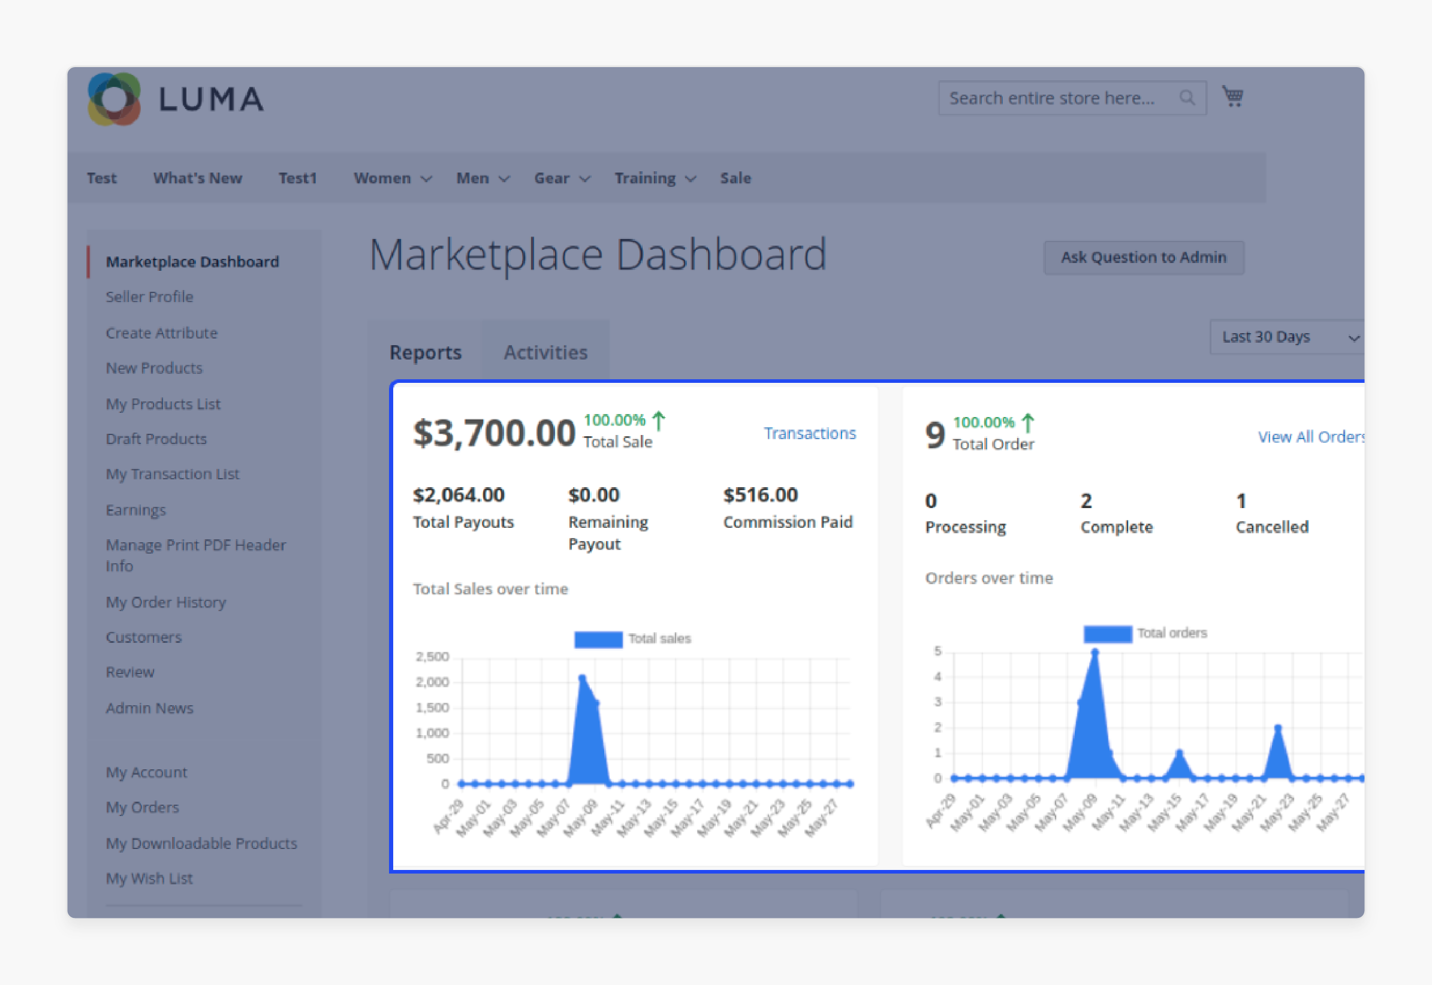The image size is (1432, 985).
Task: Open the shopping cart icon
Action: tap(1232, 96)
